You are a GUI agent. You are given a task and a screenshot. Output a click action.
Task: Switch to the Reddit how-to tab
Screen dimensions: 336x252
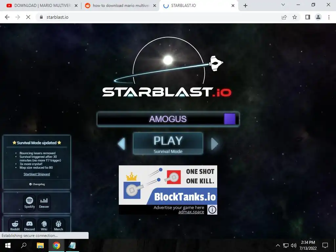pyautogui.click(x=120, y=6)
